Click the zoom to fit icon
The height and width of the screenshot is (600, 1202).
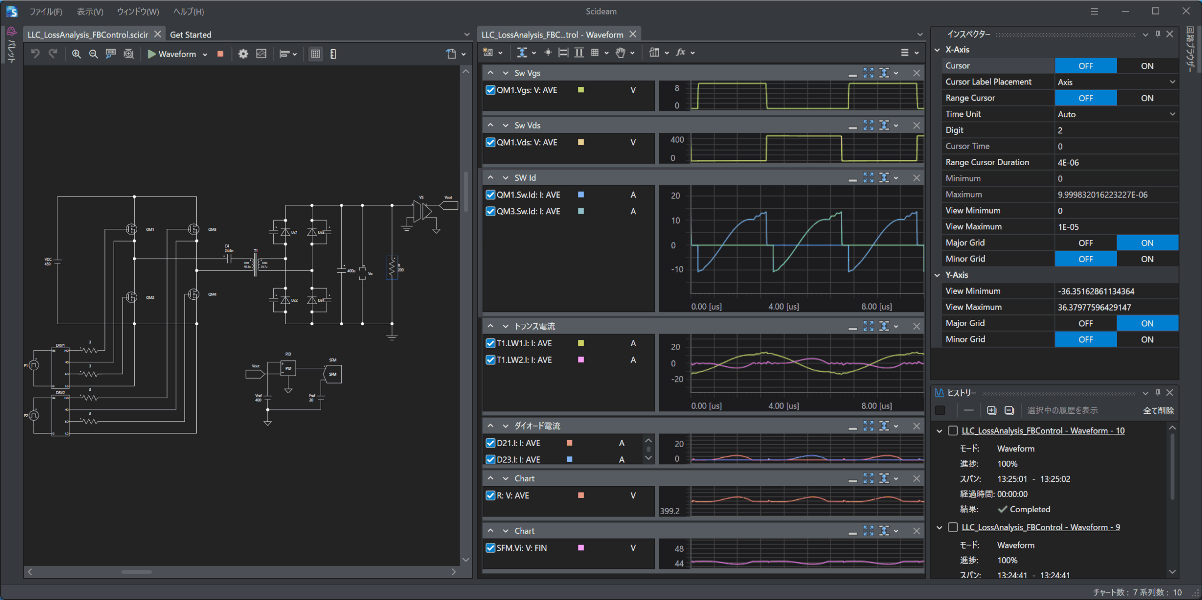[x=128, y=54]
